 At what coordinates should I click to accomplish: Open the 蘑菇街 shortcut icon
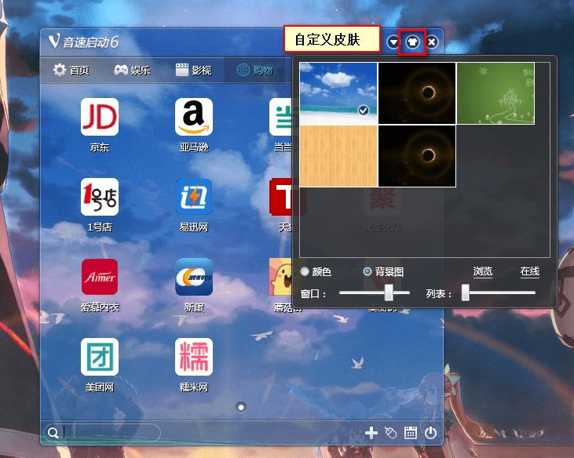pyautogui.click(x=281, y=277)
